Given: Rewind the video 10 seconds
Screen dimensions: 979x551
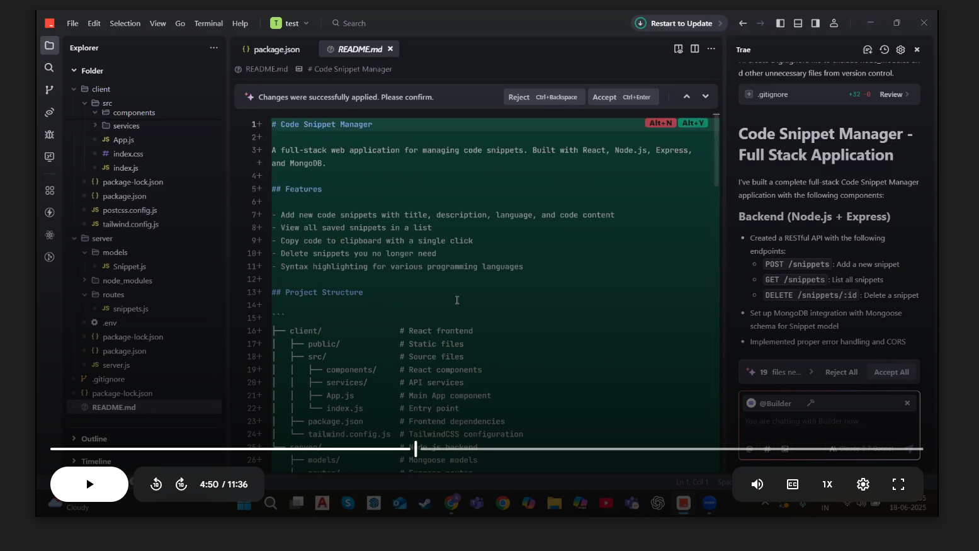Looking at the screenshot, I should [x=156, y=484].
